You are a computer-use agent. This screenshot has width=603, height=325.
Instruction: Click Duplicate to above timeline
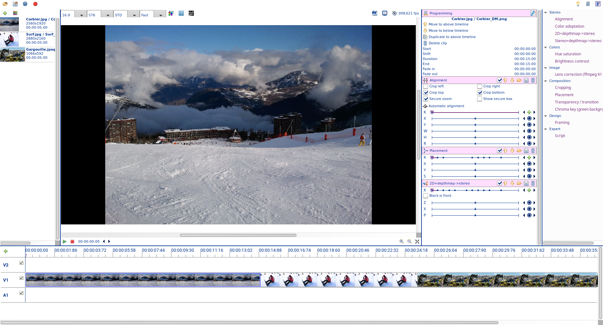[x=452, y=37]
